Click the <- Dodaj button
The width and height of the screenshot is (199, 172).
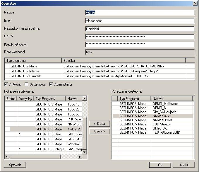click(x=99, y=124)
